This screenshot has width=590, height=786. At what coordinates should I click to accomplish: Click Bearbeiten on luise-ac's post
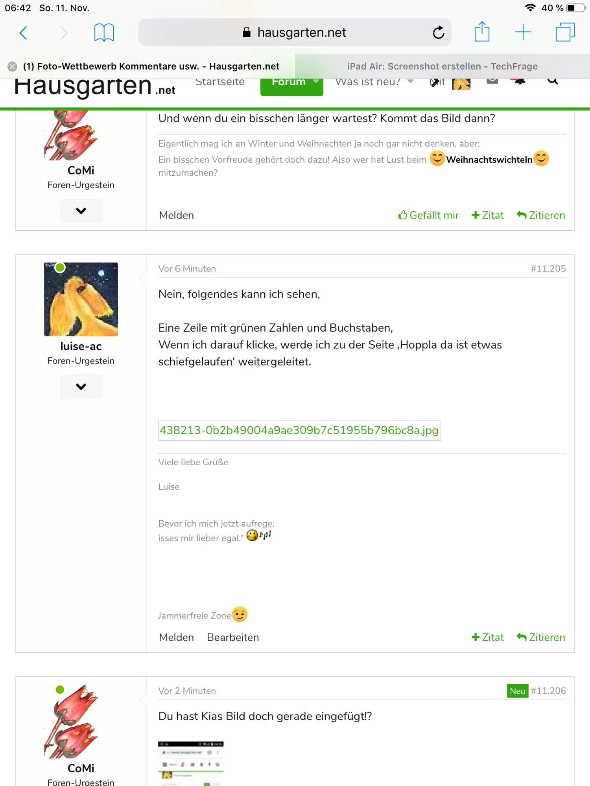233,637
